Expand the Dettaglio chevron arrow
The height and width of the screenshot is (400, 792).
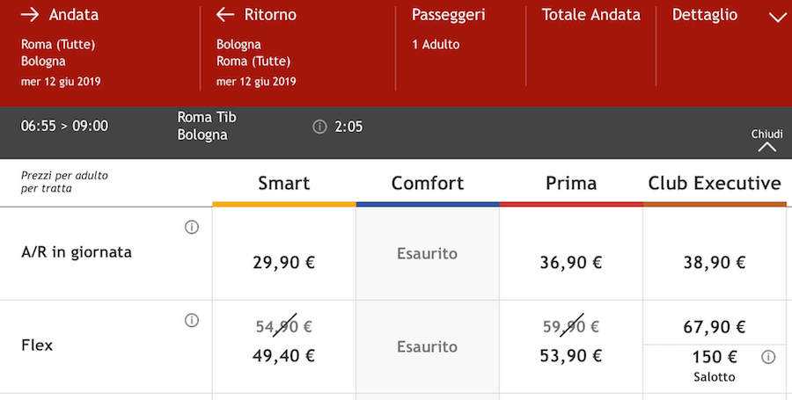[777, 17]
